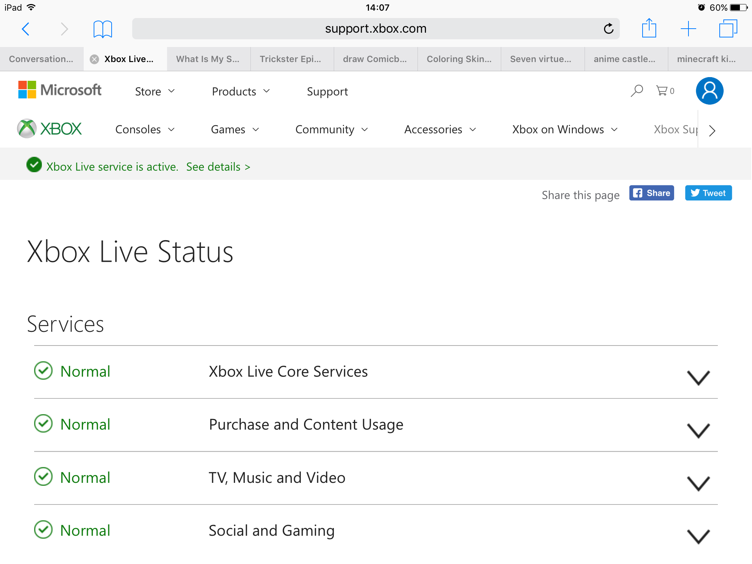Click the green service active checkmark

pos(34,164)
